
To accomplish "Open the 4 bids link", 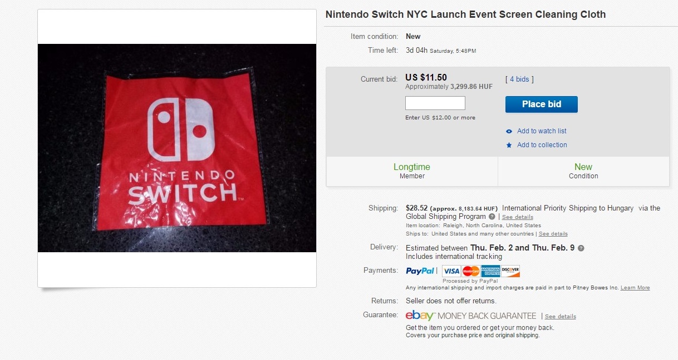I will [519, 79].
